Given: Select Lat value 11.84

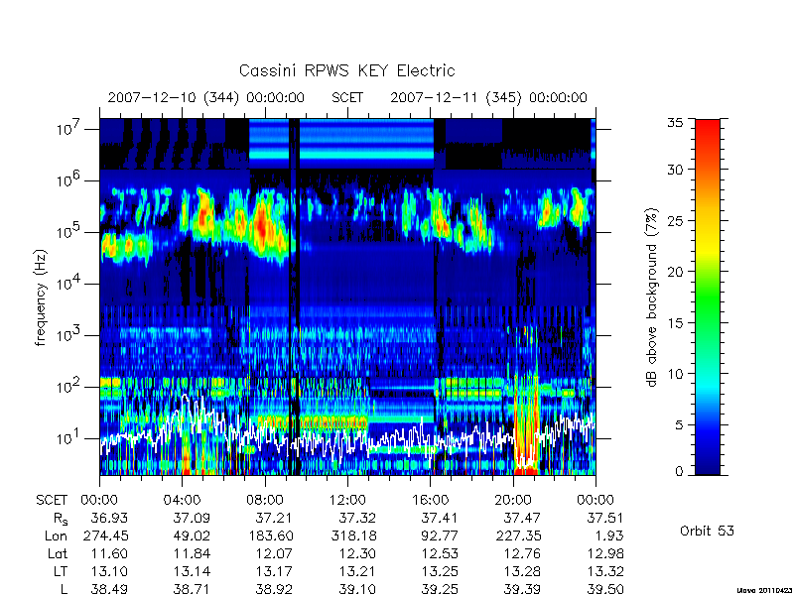Looking at the screenshot, I should pos(192,554).
